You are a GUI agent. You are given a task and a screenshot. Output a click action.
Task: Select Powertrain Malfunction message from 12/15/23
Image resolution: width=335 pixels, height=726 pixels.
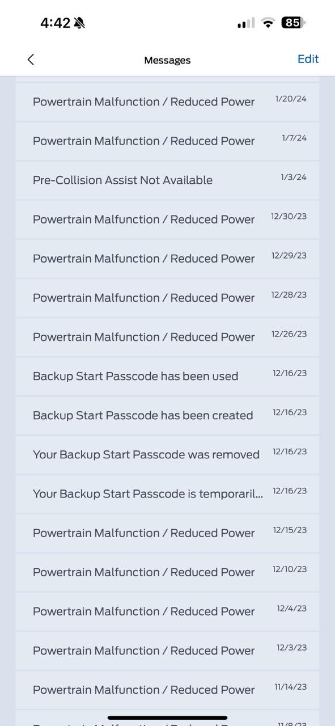click(x=167, y=533)
